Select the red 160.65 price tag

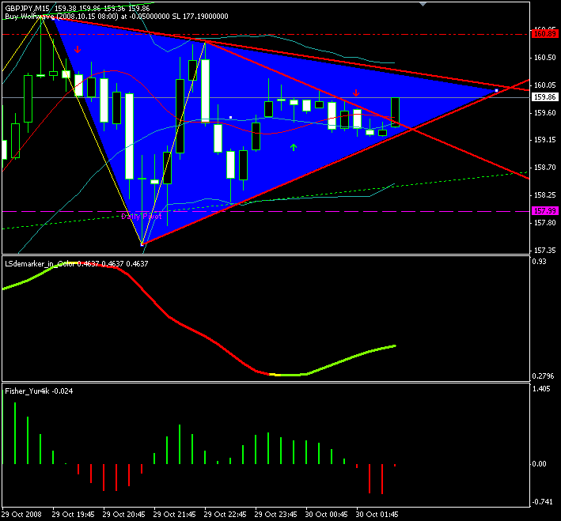pos(543,34)
